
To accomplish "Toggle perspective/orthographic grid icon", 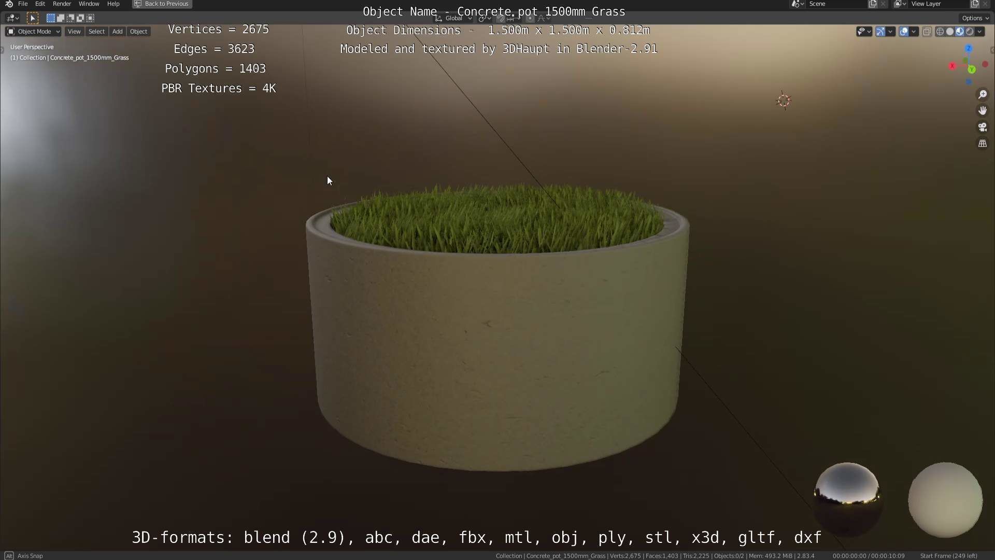I will coord(982,144).
